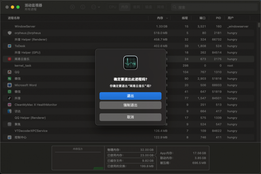Switch to the 内存 tab

tap(124, 7)
